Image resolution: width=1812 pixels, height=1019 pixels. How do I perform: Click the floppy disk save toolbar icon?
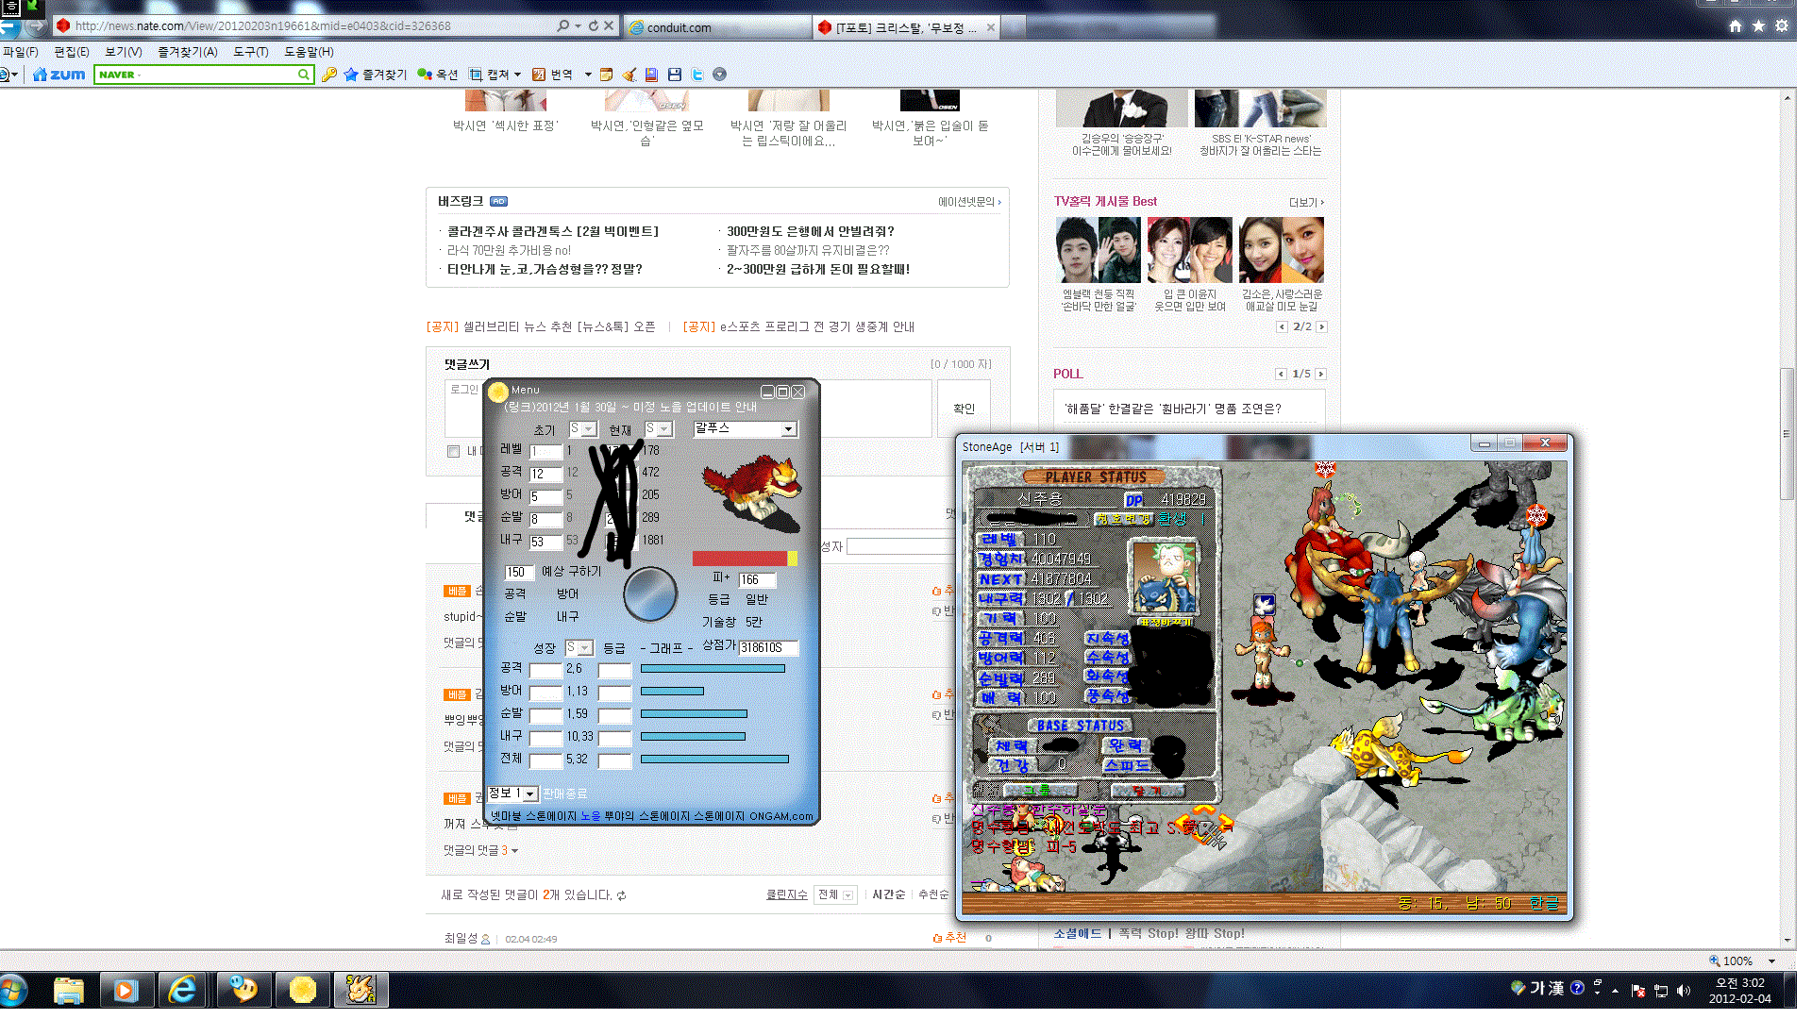tap(675, 75)
